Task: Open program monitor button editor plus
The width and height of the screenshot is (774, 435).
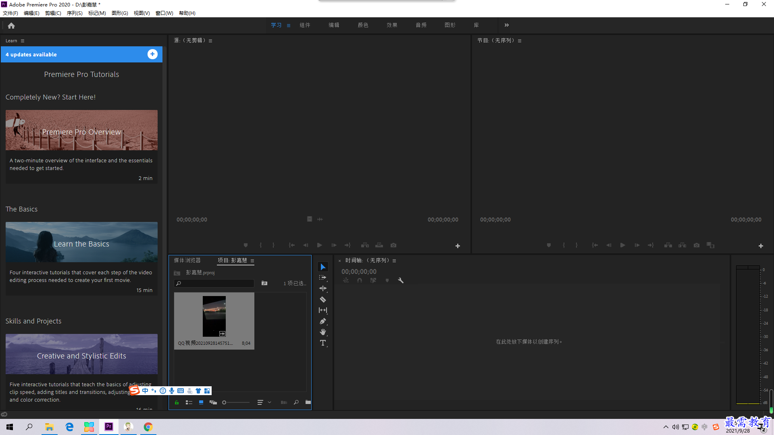Action: coord(761,246)
